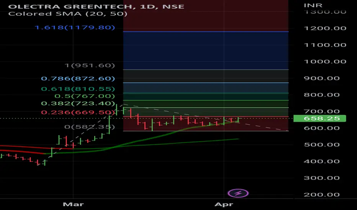Click the purple lightning bolt icon
This screenshot has height=210, width=357.
[x=238, y=194]
